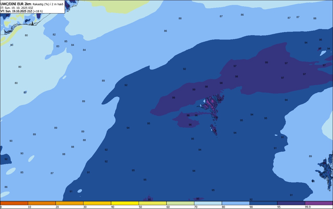Click 'Rakastig (%) í 2 m hæð' label

click(48, 4)
